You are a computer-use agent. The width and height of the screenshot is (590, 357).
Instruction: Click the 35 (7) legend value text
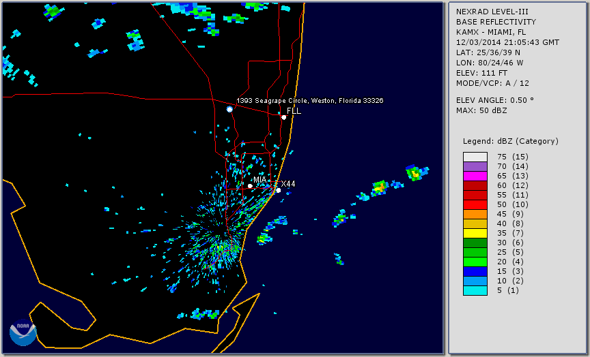[x=510, y=234]
